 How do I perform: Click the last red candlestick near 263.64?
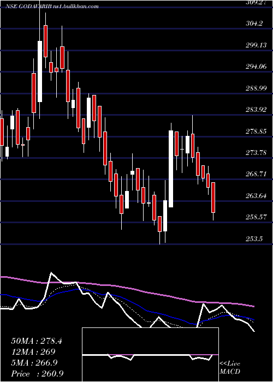click(x=213, y=198)
